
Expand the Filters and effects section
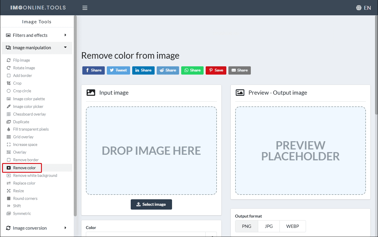click(x=30, y=35)
